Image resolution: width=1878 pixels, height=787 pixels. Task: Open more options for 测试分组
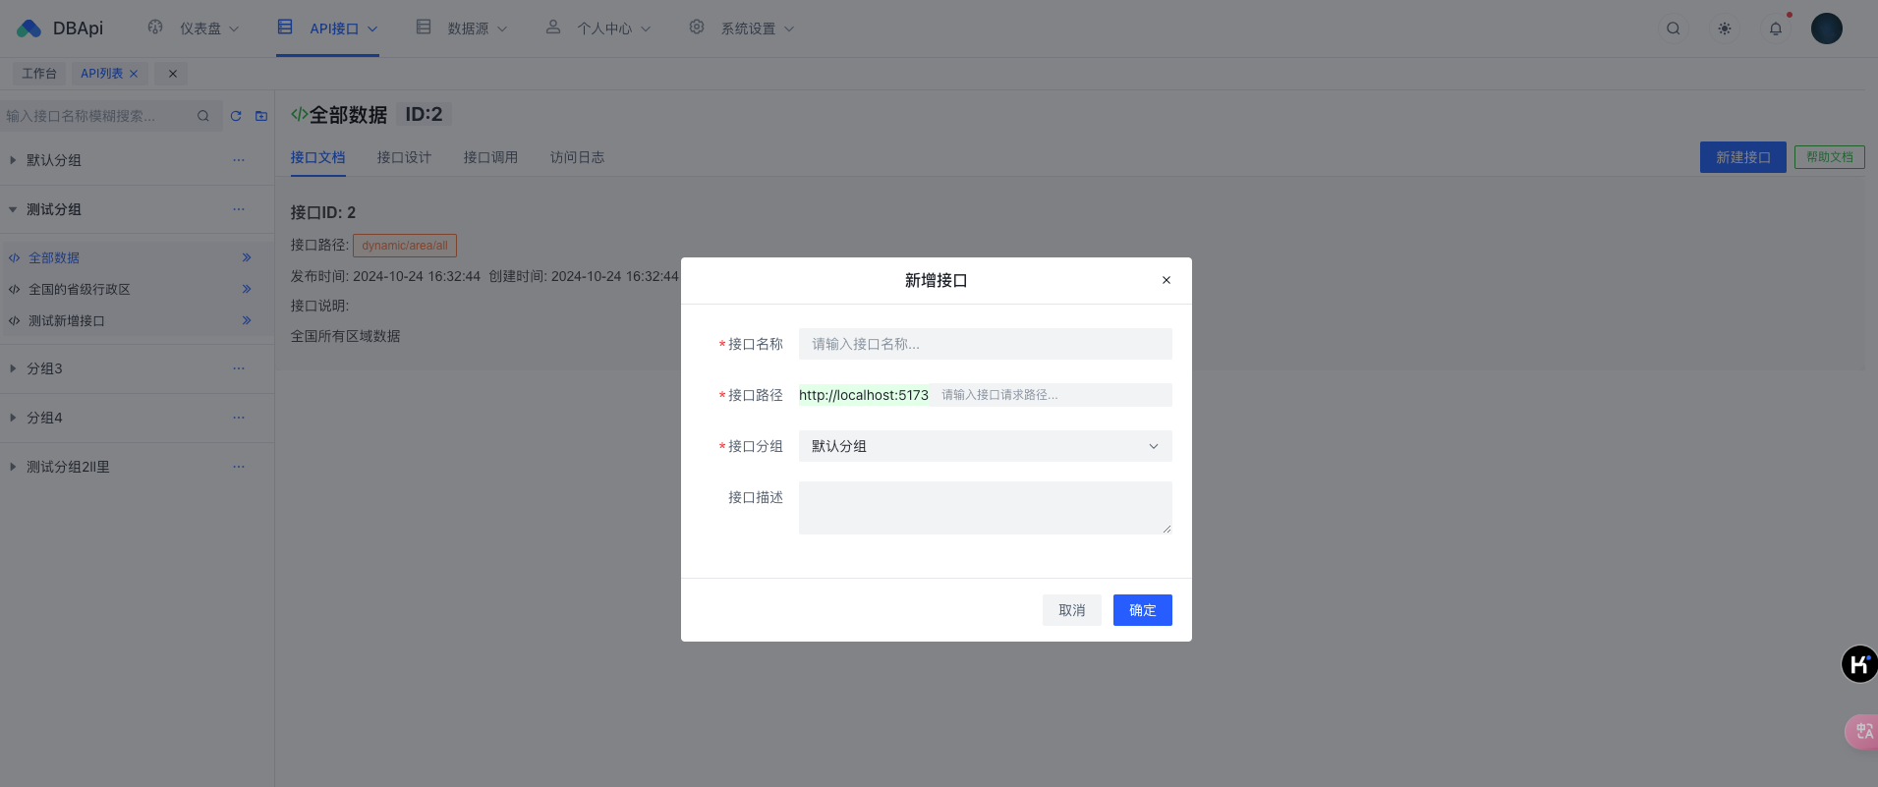(x=239, y=209)
